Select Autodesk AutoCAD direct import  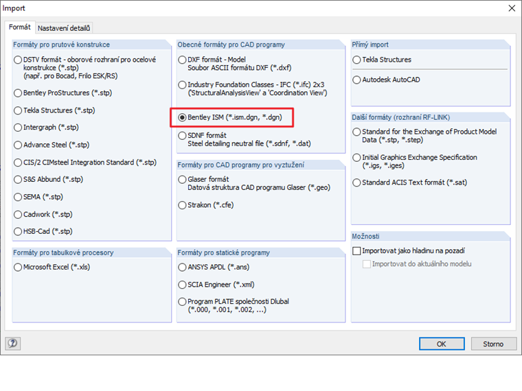[x=356, y=80]
